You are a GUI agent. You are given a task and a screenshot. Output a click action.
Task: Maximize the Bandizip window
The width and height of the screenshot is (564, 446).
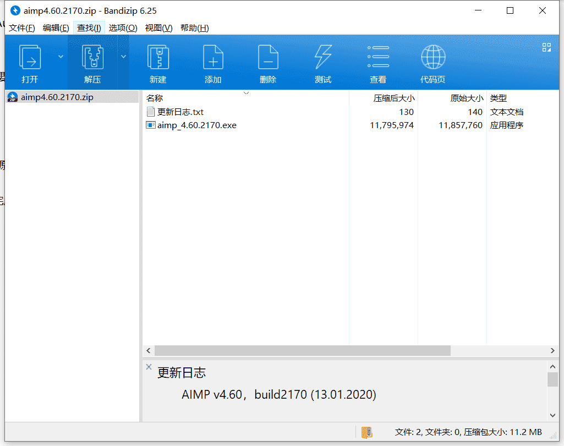(x=510, y=11)
